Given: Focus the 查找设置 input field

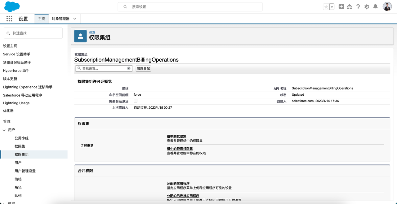Looking at the screenshot, I should pos(104,68).
